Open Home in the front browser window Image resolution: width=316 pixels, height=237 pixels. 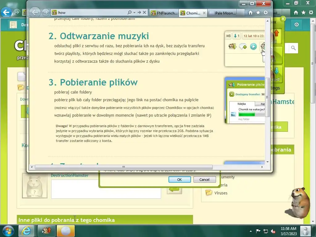tap(251, 13)
